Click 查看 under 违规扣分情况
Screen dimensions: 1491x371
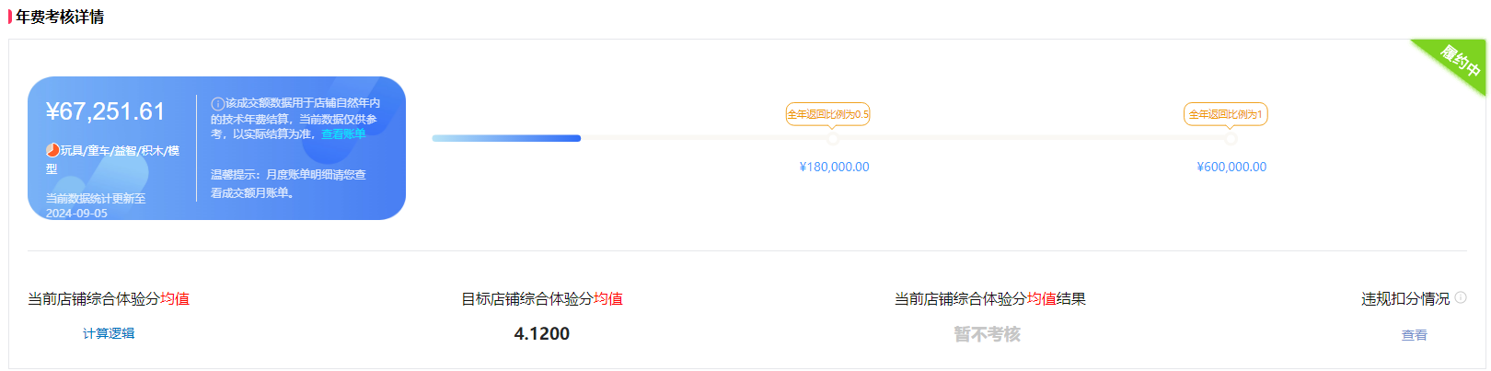pos(1414,335)
